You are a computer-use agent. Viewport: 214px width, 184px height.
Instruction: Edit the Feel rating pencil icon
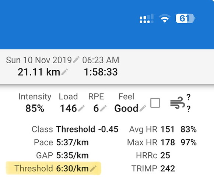(143, 109)
